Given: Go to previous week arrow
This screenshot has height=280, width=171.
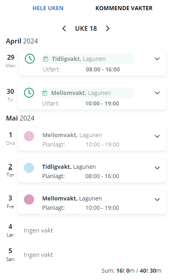Looking at the screenshot, I should pyautogui.click(x=64, y=28).
